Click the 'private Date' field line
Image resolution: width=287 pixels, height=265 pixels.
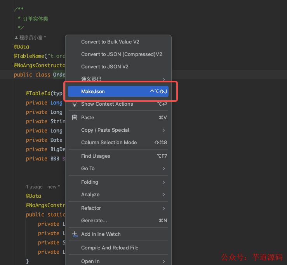click(x=44, y=140)
